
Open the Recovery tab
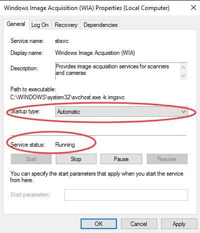click(x=66, y=25)
